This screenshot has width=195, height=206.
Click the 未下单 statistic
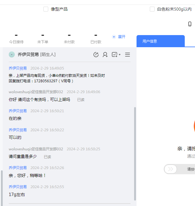click(43, 38)
